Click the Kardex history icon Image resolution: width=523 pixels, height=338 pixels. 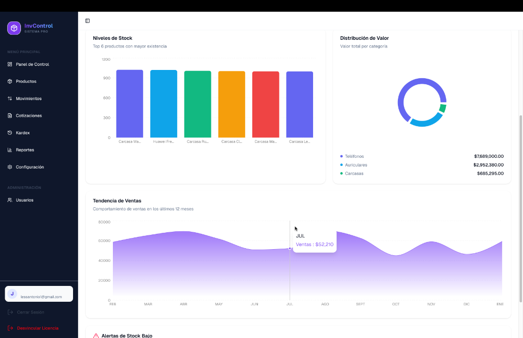pyautogui.click(x=10, y=133)
